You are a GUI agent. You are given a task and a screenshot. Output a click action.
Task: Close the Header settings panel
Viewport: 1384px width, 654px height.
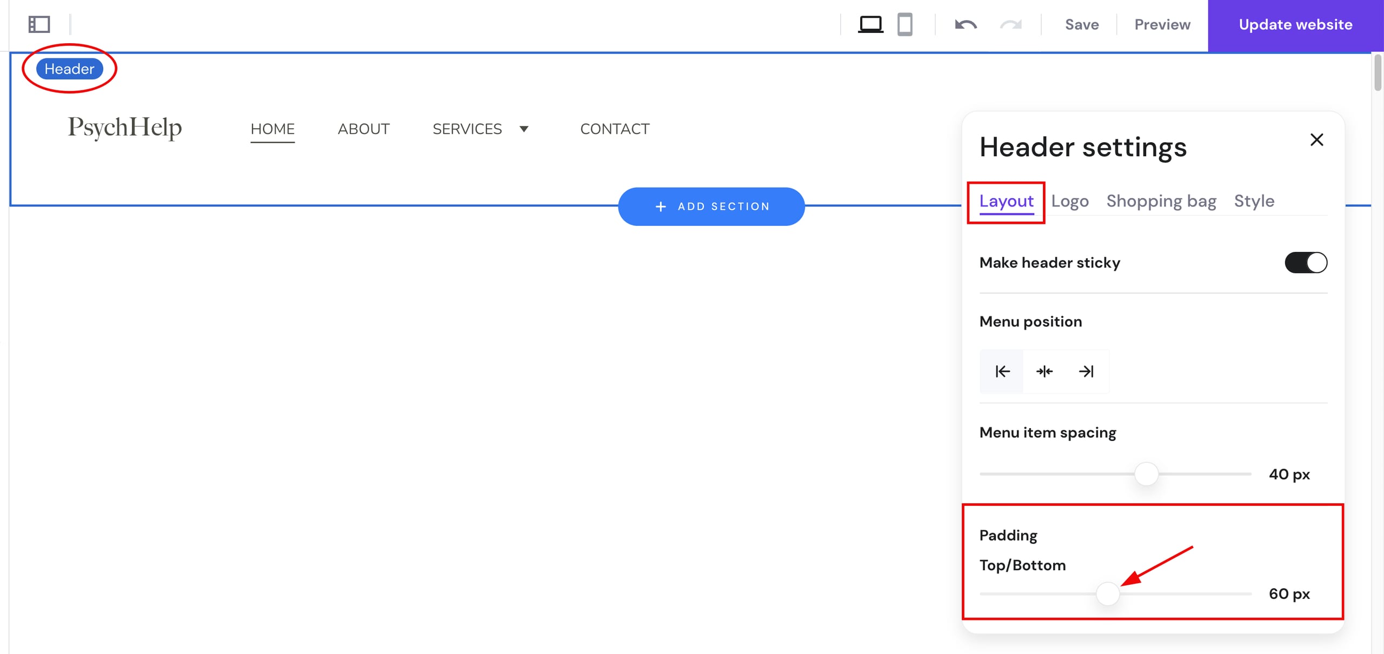1317,139
